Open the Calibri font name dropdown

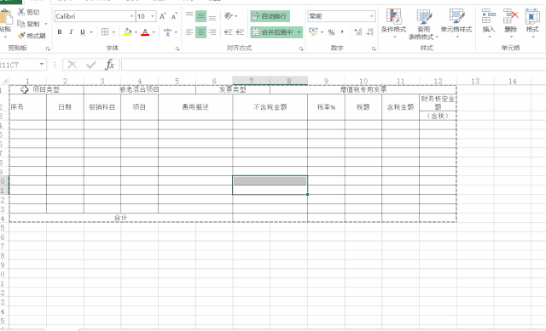[131, 16]
